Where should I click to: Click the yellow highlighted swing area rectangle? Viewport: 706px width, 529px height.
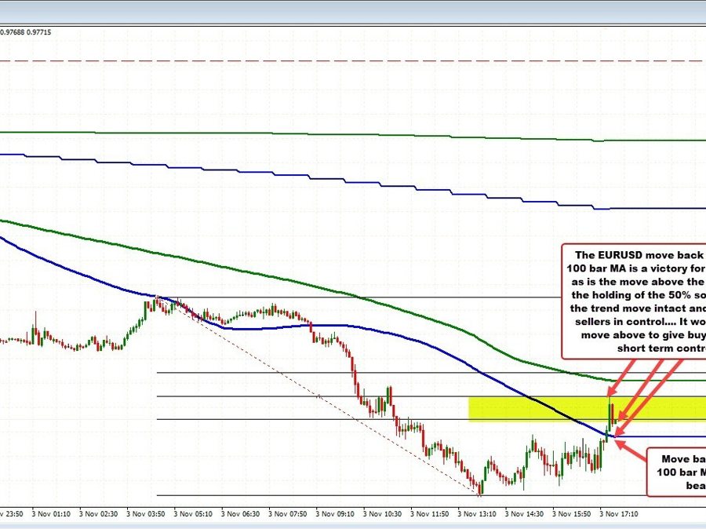click(x=533, y=408)
